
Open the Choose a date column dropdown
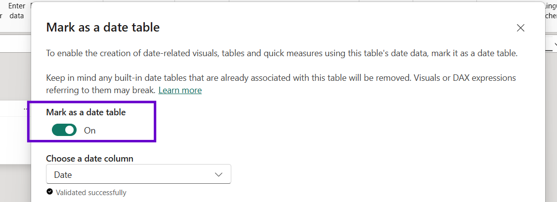(x=138, y=174)
